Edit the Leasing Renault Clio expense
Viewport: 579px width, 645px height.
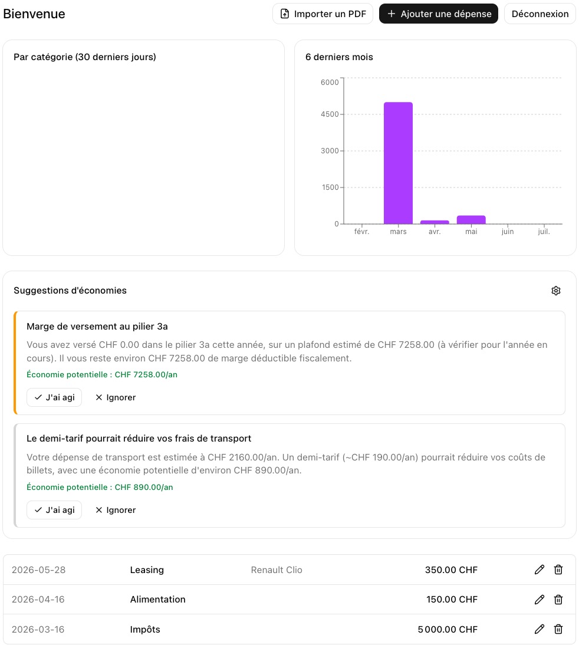(539, 570)
